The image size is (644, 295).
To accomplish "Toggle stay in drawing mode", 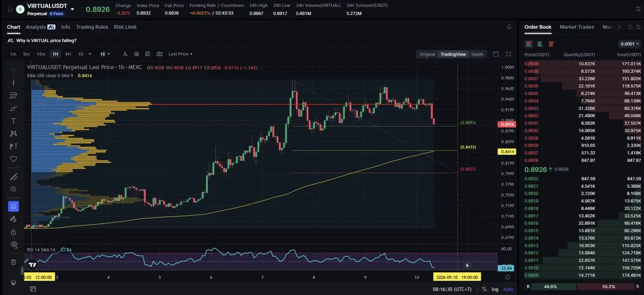I will pos(13,219).
